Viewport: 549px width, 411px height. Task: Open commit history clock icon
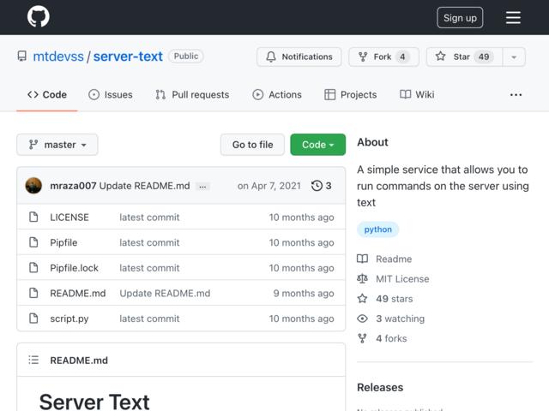(317, 186)
